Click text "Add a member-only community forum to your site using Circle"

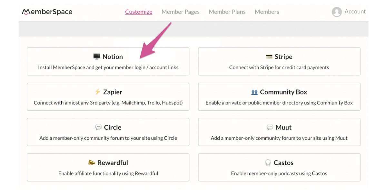click(108, 138)
